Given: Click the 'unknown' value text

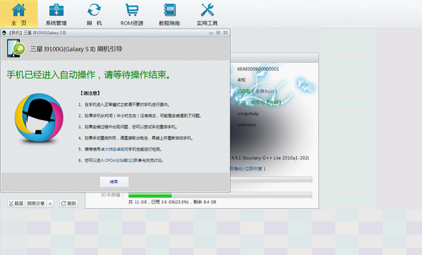Looking at the screenshot, I should pyautogui.click(x=247, y=125).
